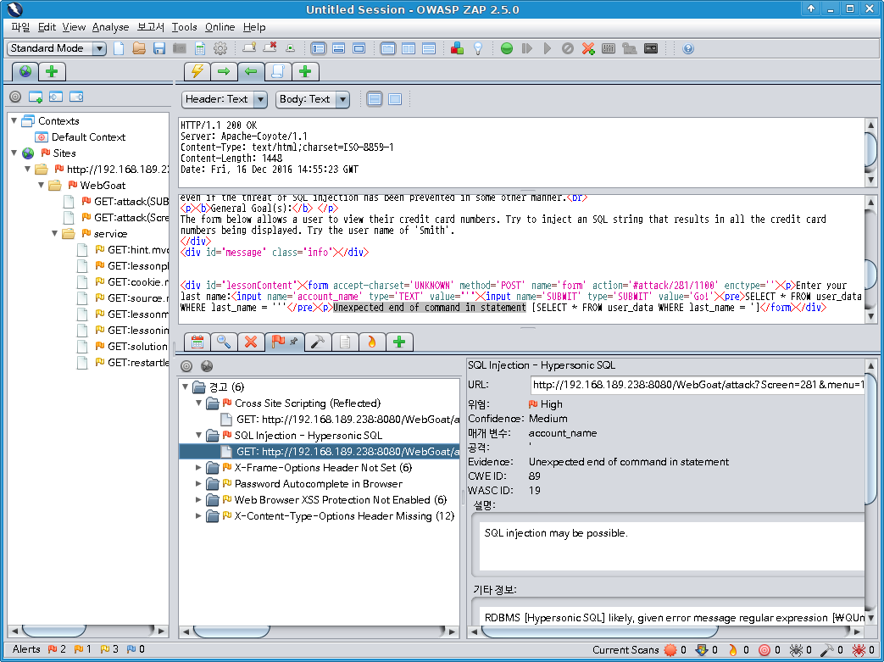Toggle split header and body display view
The width and height of the screenshot is (884, 662).
(375, 99)
